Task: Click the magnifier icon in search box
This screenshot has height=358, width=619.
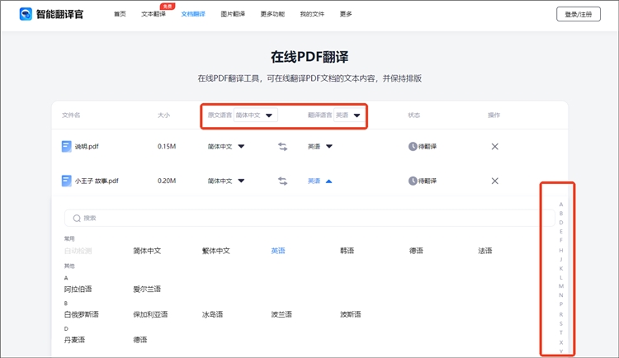Action: tap(77, 219)
